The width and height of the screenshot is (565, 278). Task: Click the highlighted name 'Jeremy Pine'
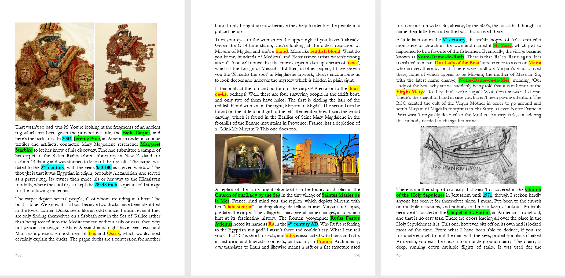click(x=87, y=138)
